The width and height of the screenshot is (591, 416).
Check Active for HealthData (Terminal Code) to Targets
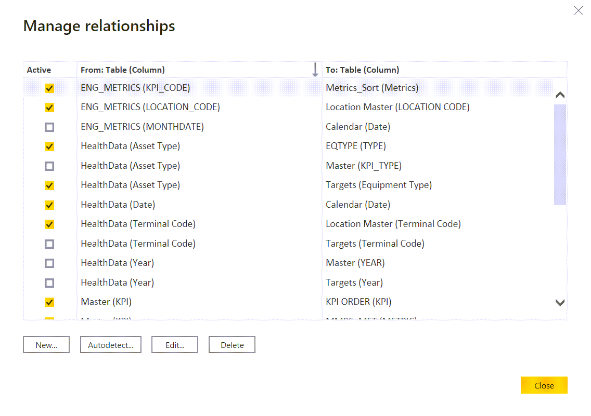(x=49, y=244)
